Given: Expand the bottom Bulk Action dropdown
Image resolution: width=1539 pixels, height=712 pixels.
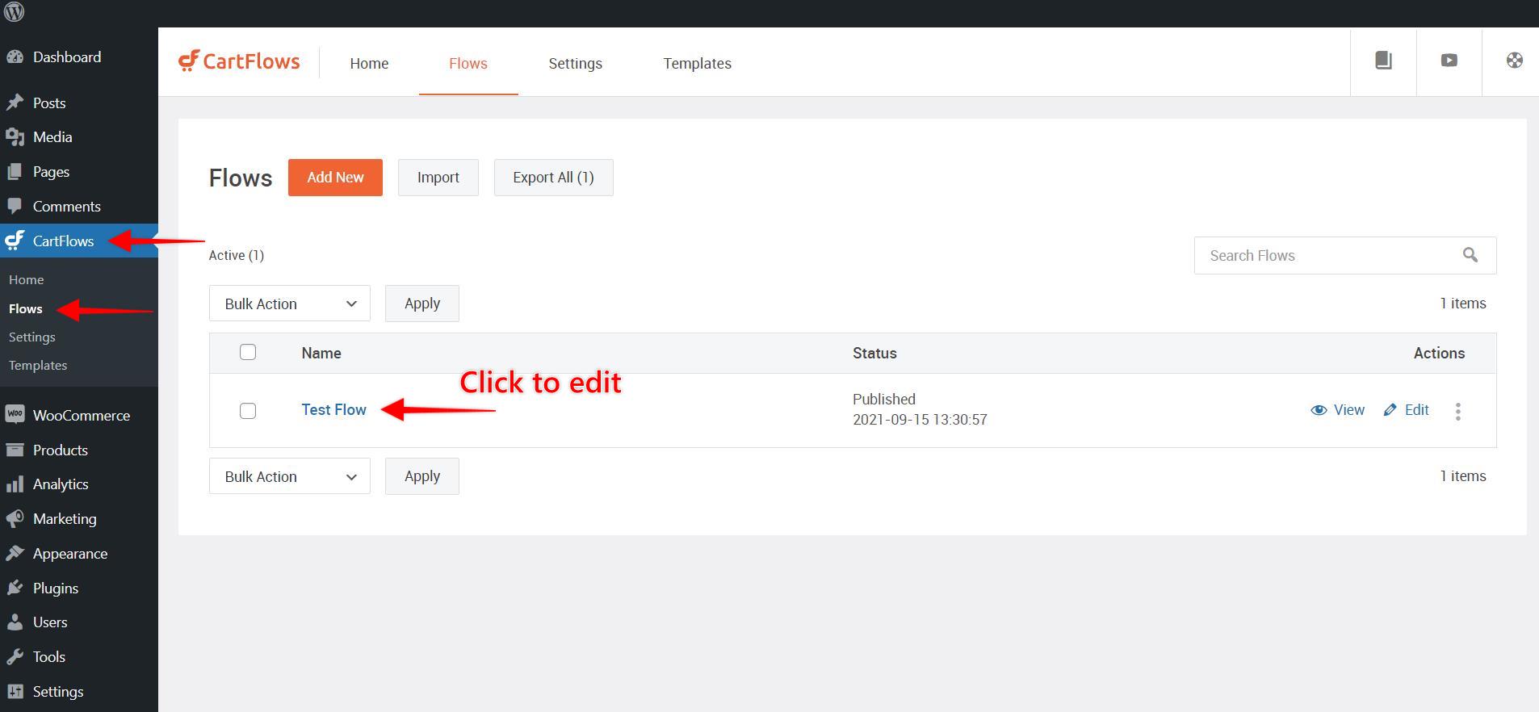Looking at the screenshot, I should pyautogui.click(x=289, y=476).
